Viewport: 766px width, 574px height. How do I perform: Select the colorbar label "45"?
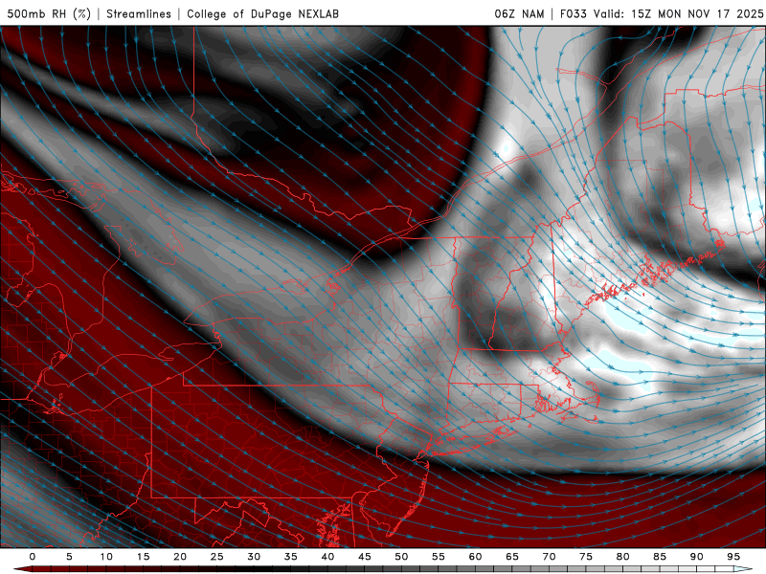365,557
